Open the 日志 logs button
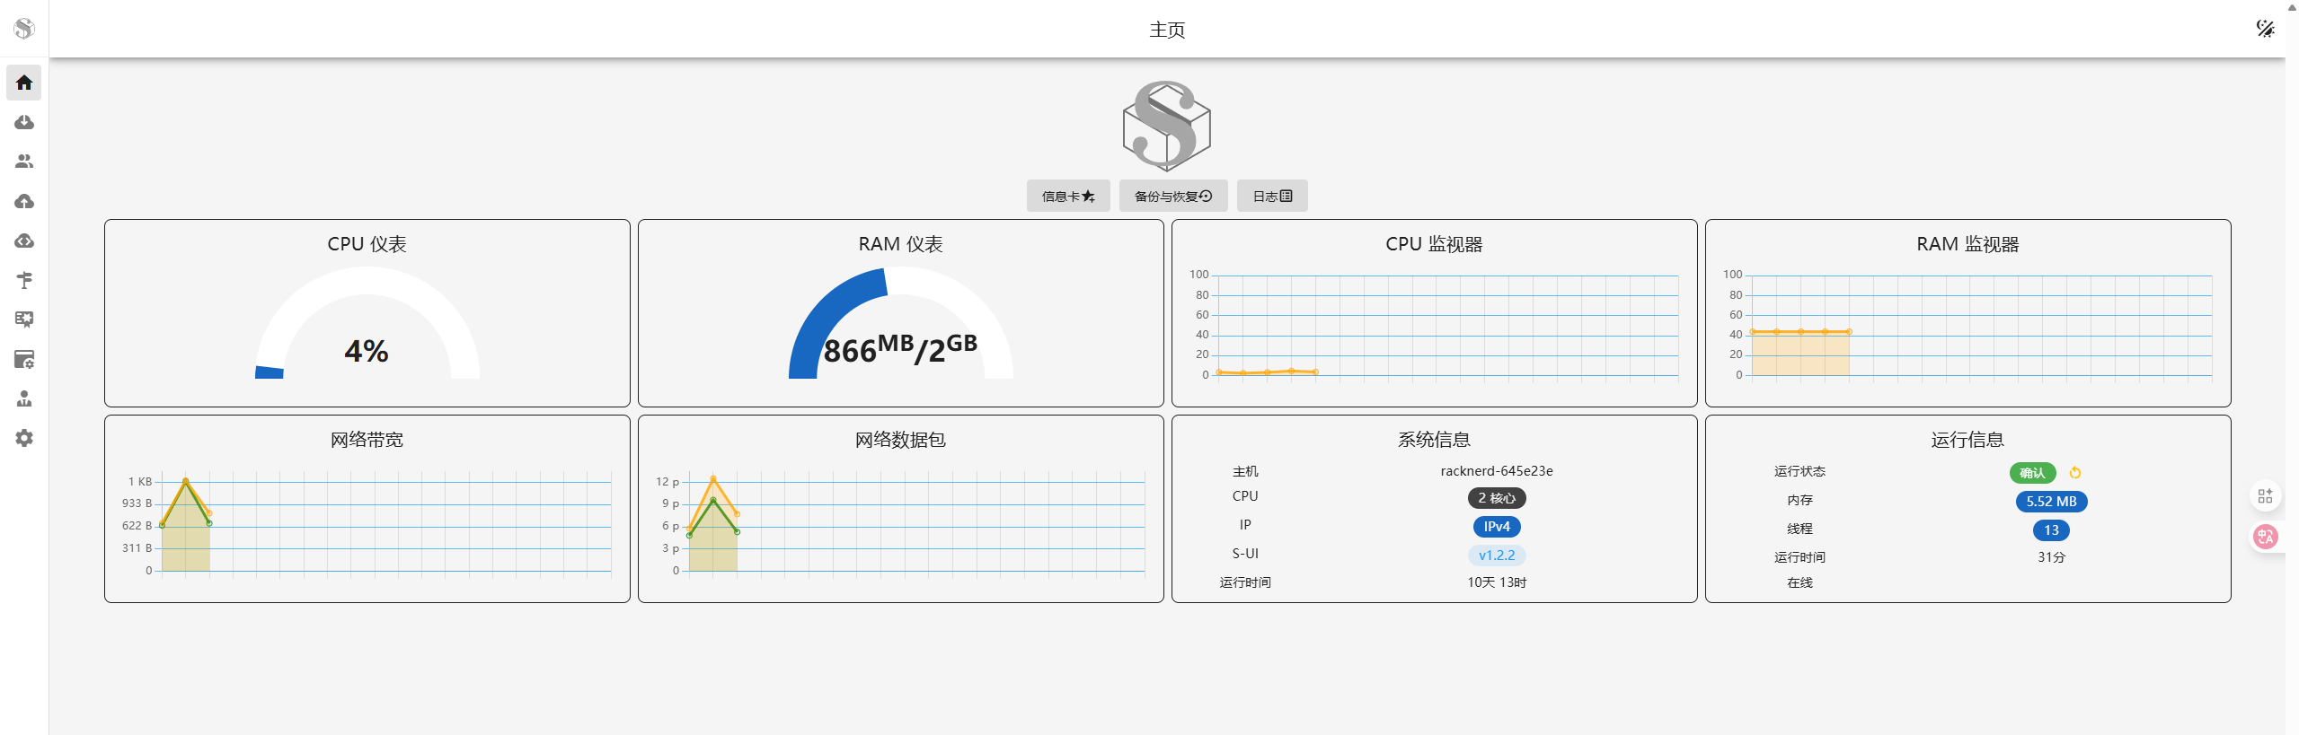Screen dimensions: 2299x735 (1271, 196)
